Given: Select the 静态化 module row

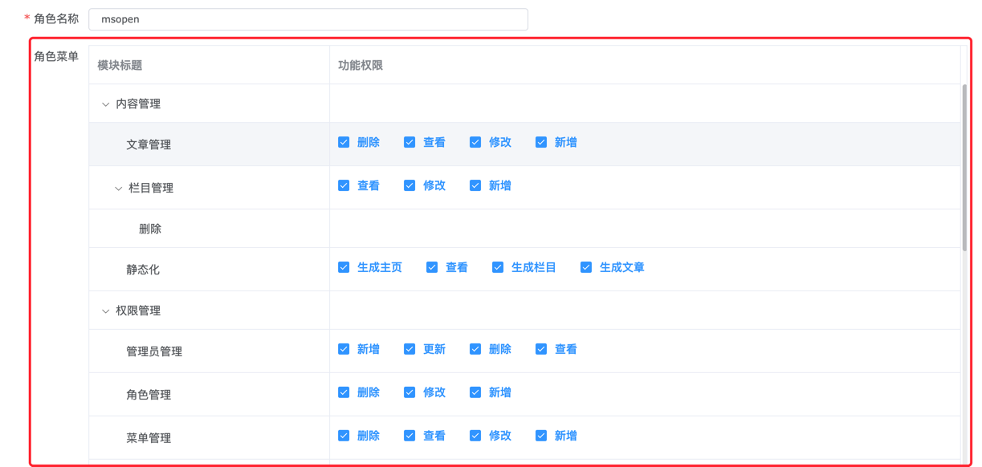Looking at the screenshot, I should (143, 270).
